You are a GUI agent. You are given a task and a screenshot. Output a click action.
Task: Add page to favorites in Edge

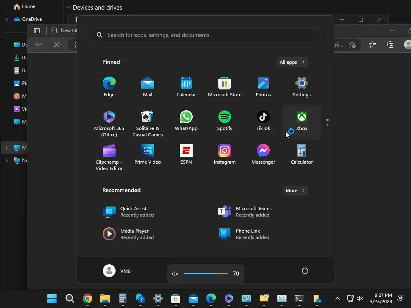click(x=352, y=45)
